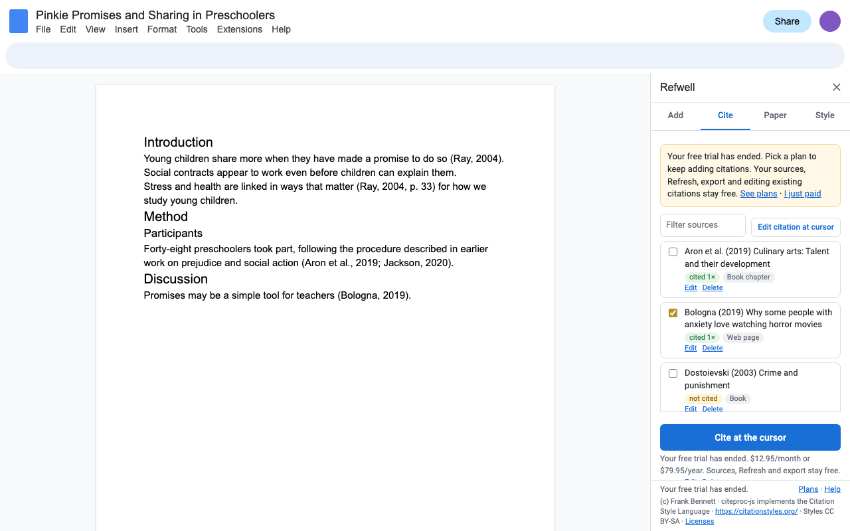
Task: Click the (Aron et al., 2019; Jackson, 2020) citation
Action: pyautogui.click(x=377, y=263)
